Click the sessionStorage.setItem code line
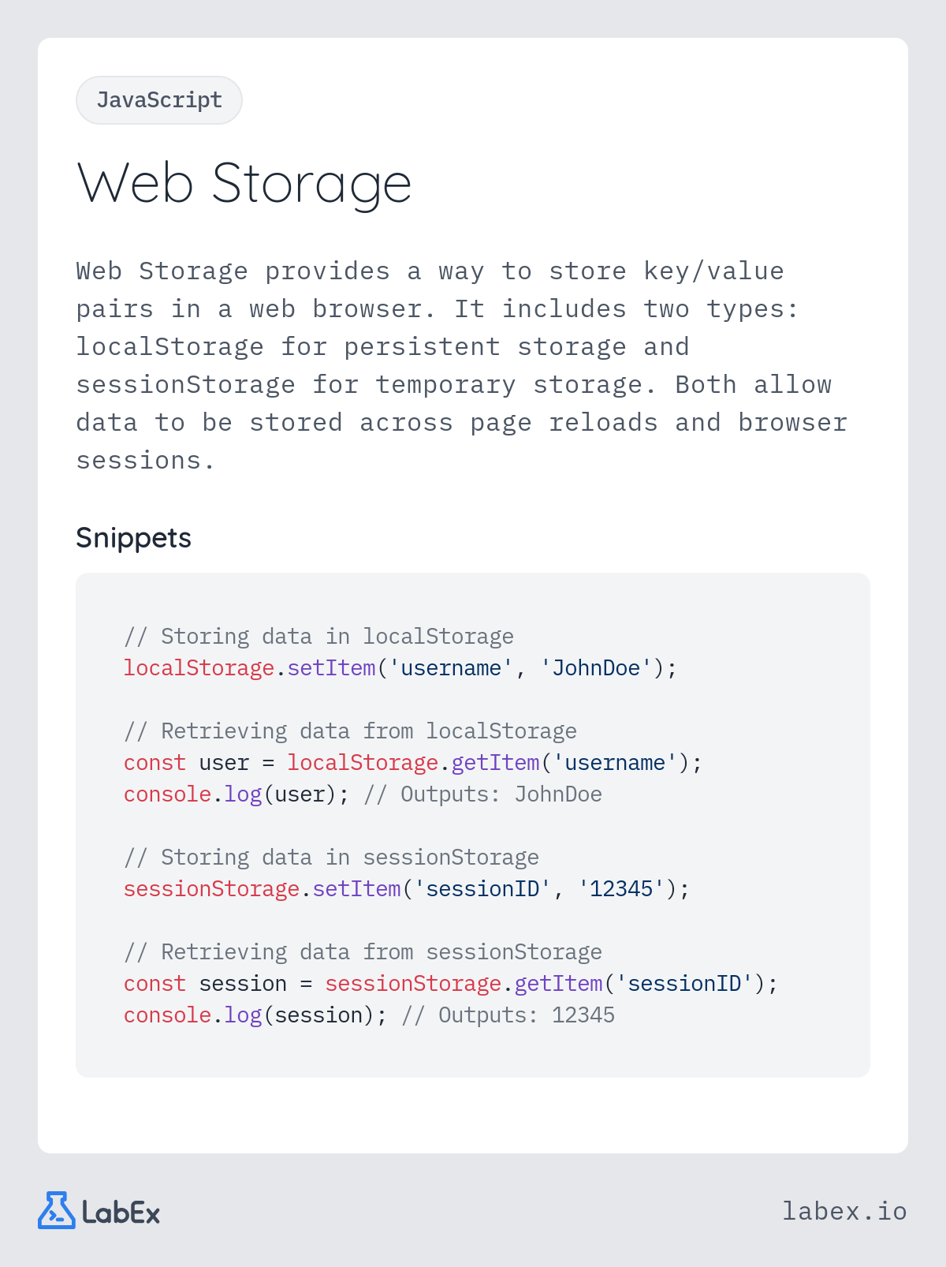The image size is (946, 1267). coord(407,889)
